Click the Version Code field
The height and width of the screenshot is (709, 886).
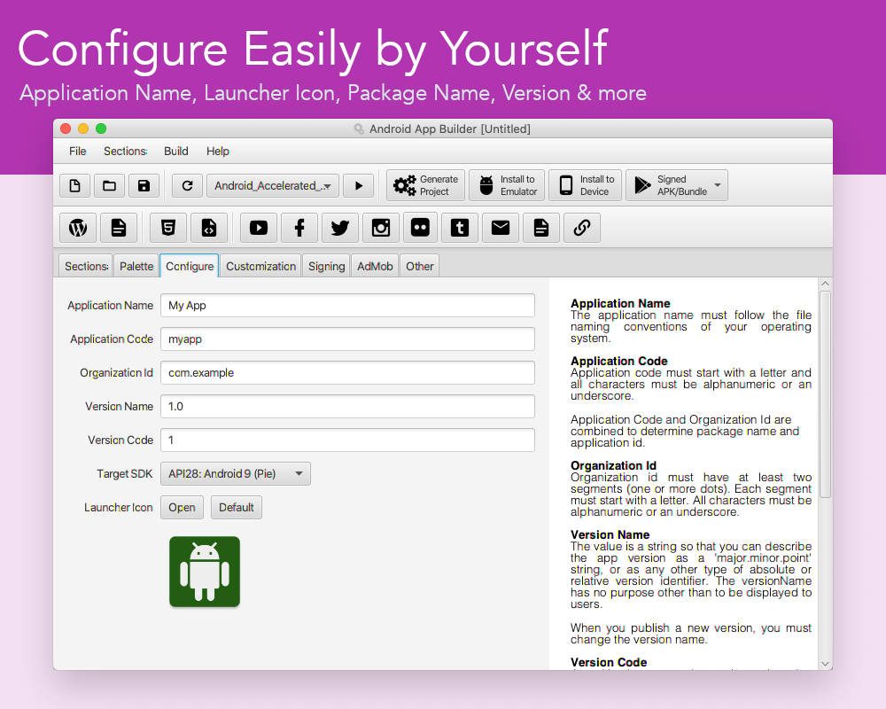pyautogui.click(x=347, y=440)
